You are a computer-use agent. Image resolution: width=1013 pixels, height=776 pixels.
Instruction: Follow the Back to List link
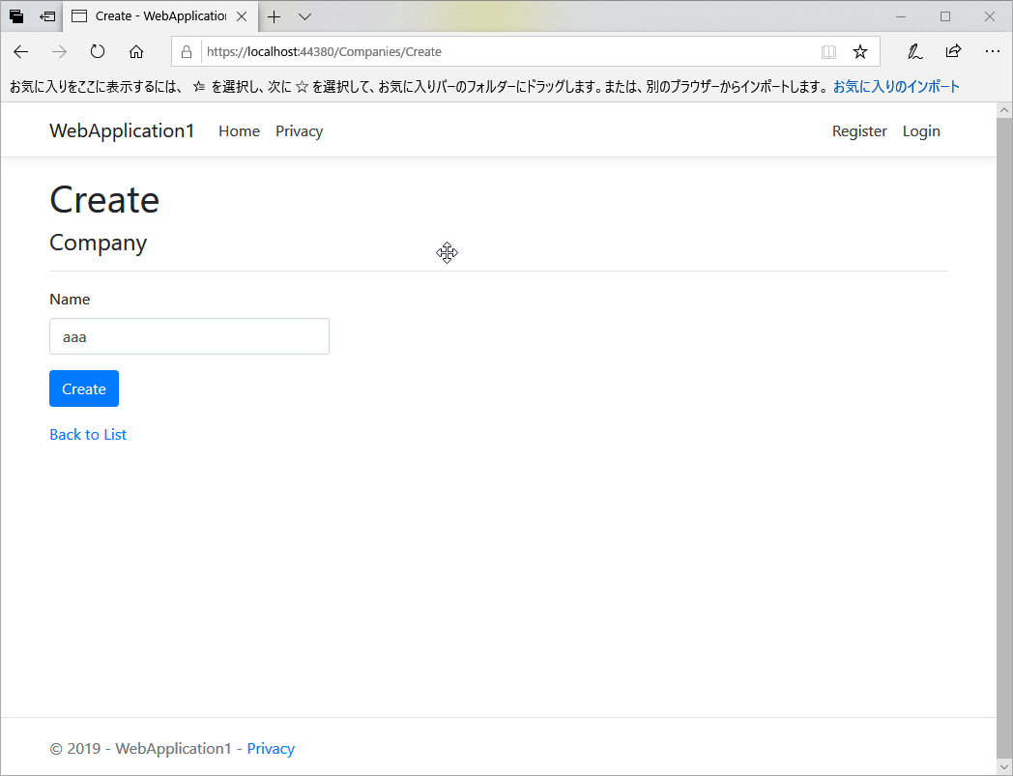[88, 434]
